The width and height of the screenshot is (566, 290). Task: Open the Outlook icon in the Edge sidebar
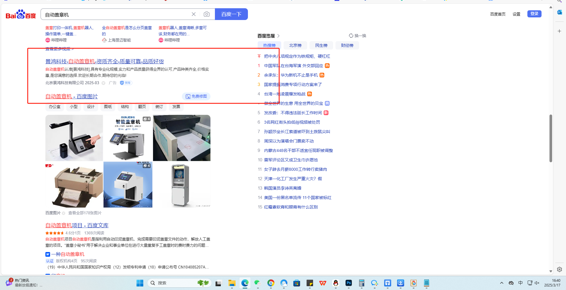[559, 12]
